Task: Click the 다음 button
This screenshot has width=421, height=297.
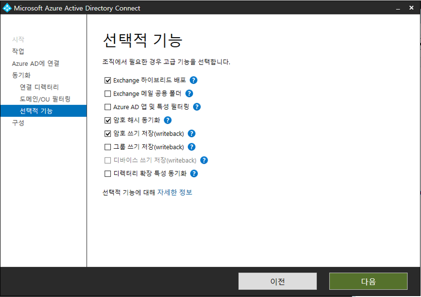Action: pyautogui.click(x=368, y=281)
